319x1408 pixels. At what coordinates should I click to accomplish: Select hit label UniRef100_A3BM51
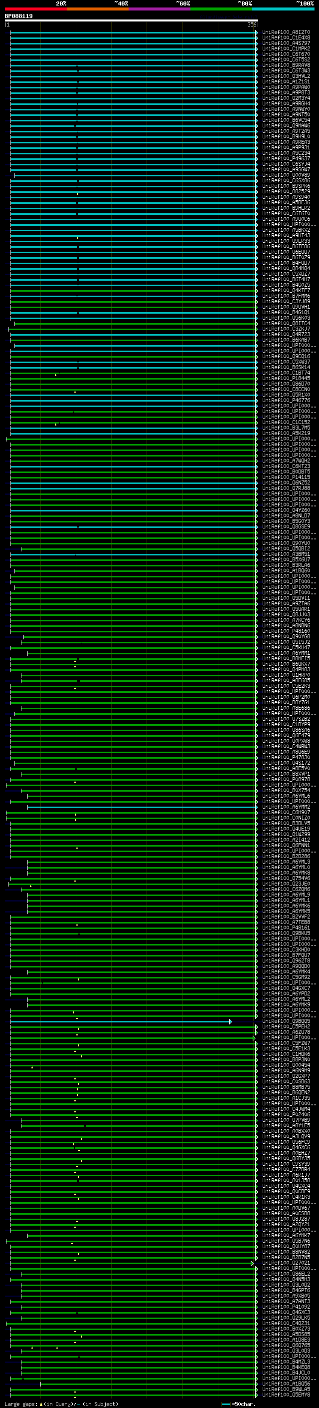tap(286, 554)
